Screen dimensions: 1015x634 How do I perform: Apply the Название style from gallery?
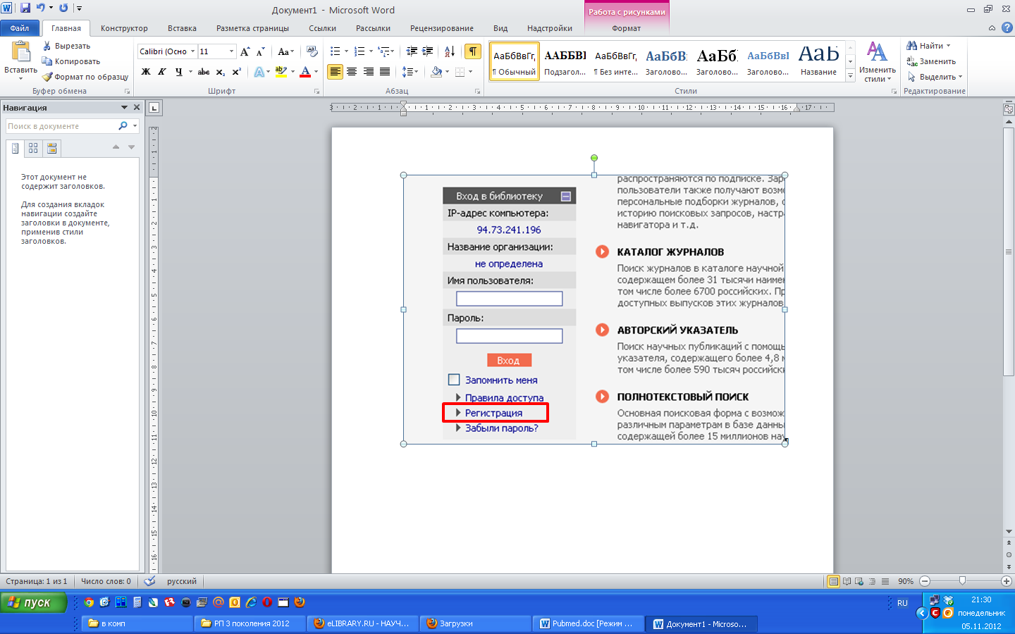pyautogui.click(x=818, y=61)
